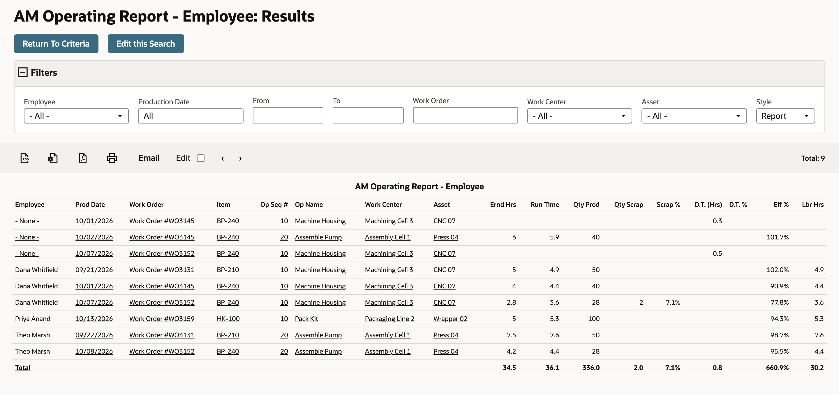
Task: Open Packaging Line 2 work center link
Action: coord(389,319)
